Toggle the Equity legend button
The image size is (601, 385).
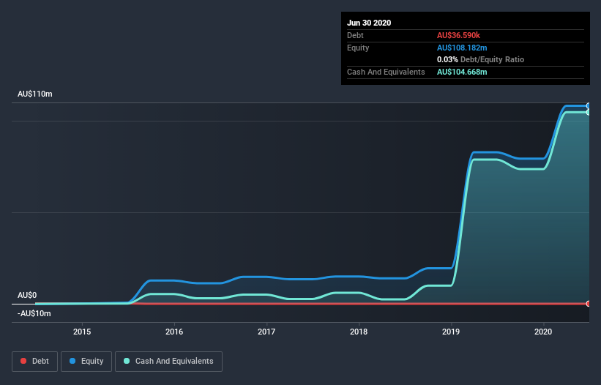point(86,362)
